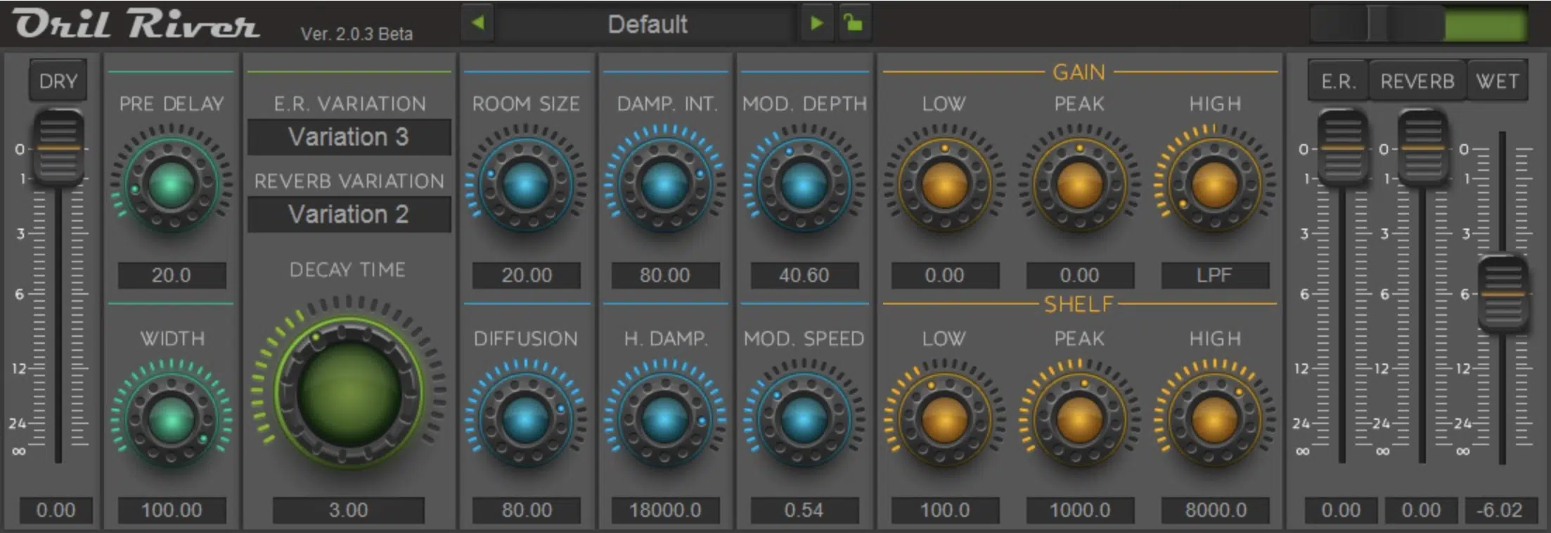Click the Reverb level value field
The height and width of the screenshot is (533, 1551).
pyautogui.click(x=1421, y=510)
